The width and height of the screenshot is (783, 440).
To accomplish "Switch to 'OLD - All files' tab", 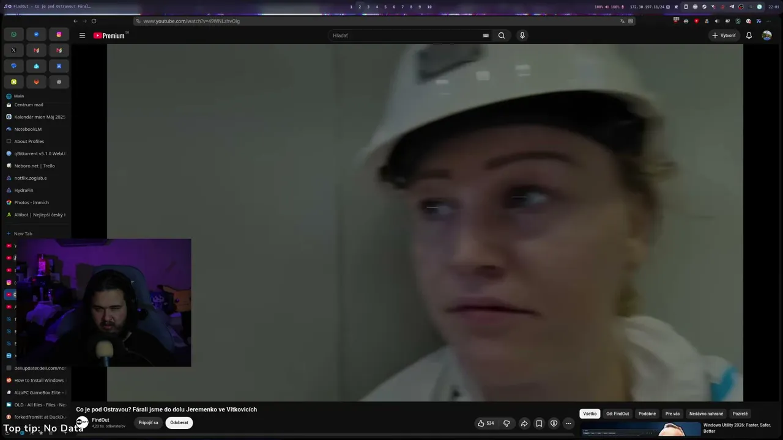I will (35, 405).
